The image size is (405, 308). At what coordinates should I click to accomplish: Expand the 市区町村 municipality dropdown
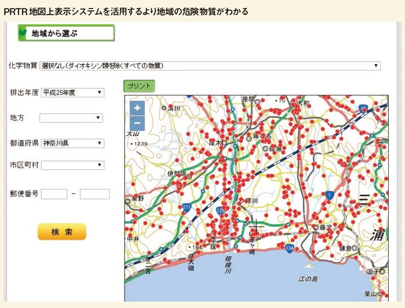(x=73, y=165)
